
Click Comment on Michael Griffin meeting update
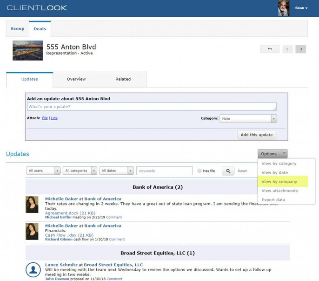click(114, 217)
